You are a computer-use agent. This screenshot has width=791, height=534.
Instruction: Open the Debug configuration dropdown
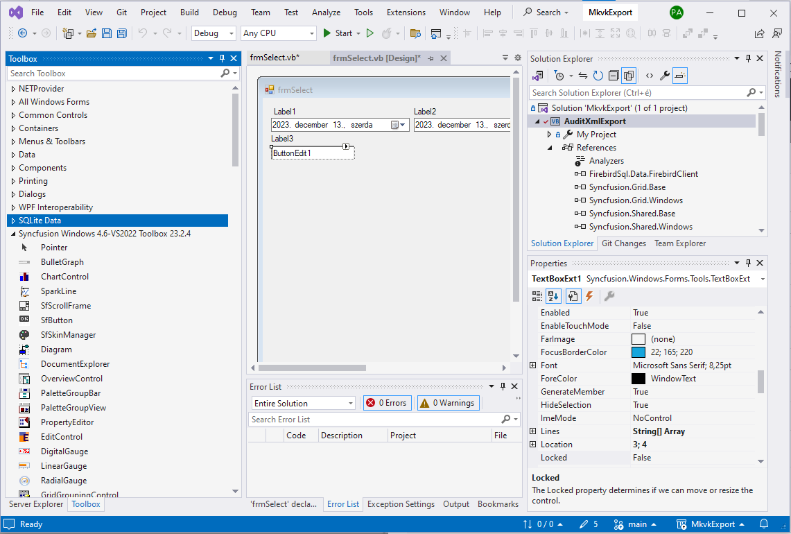214,33
